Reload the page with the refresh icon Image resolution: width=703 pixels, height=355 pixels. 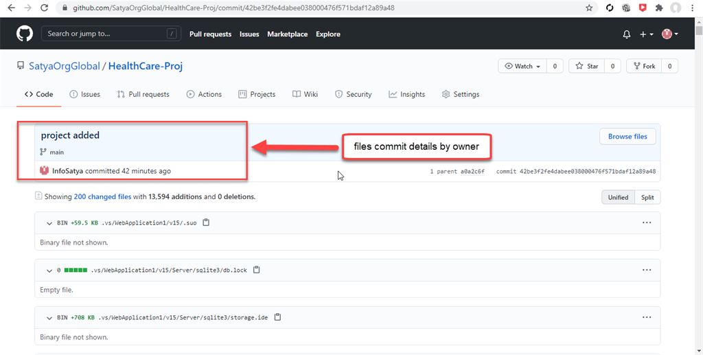coord(44,8)
